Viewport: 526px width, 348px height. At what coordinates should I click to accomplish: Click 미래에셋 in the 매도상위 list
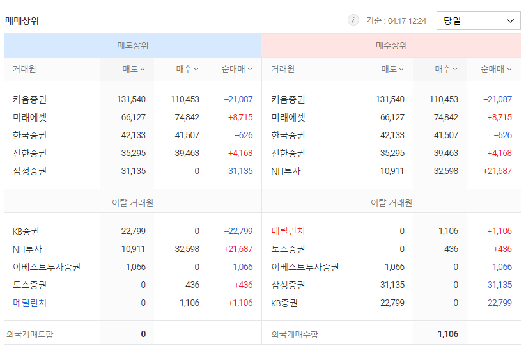[x=29, y=117]
